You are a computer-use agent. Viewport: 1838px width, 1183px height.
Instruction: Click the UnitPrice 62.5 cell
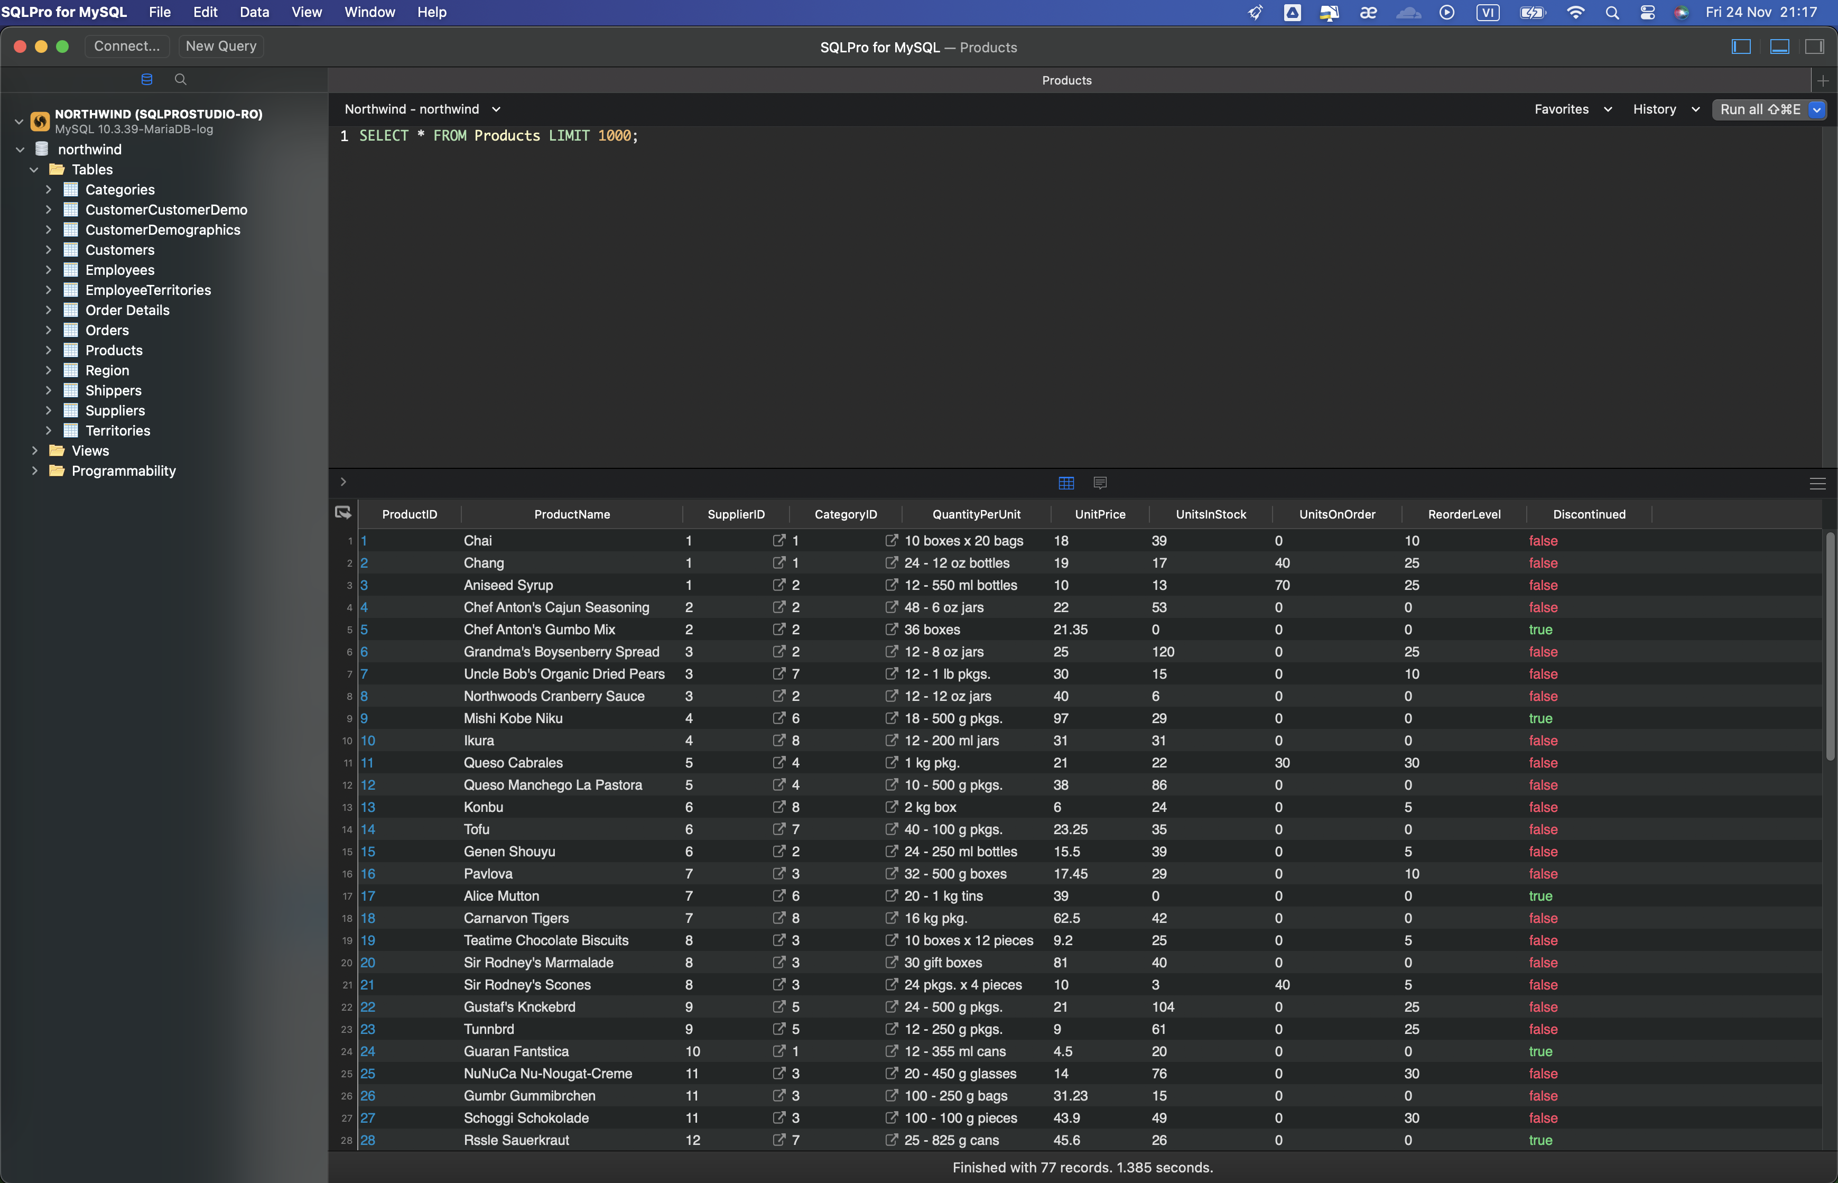coord(1066,918)
